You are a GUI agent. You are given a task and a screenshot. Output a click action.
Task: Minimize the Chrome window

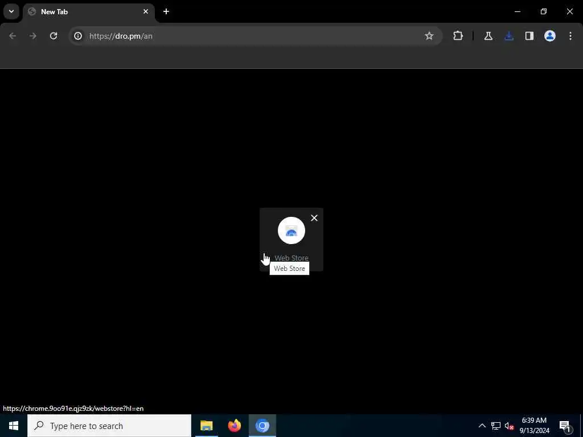tap(518, 11)
